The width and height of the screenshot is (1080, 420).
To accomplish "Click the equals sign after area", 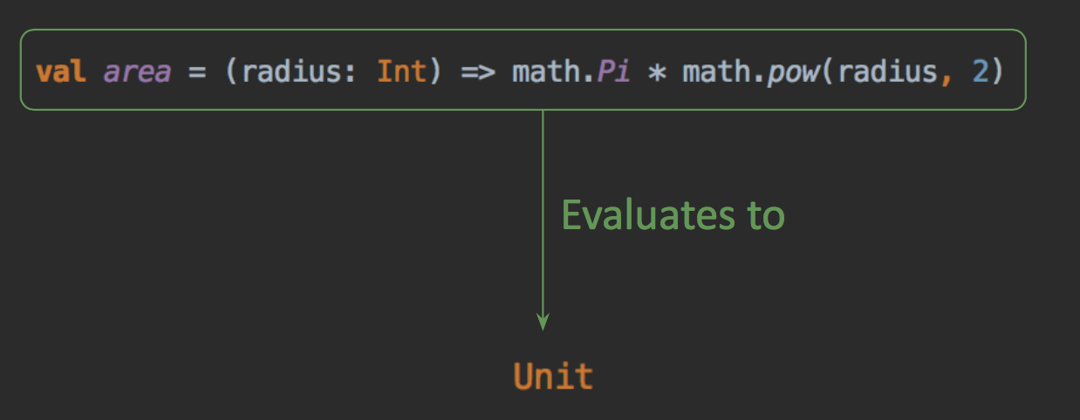I will click(x=197, y=71).
